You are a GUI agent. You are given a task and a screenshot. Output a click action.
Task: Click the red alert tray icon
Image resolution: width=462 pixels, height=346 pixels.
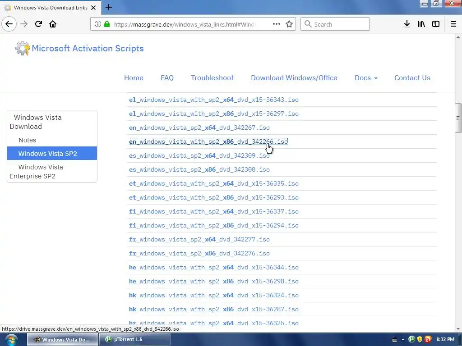coord(428,340)
